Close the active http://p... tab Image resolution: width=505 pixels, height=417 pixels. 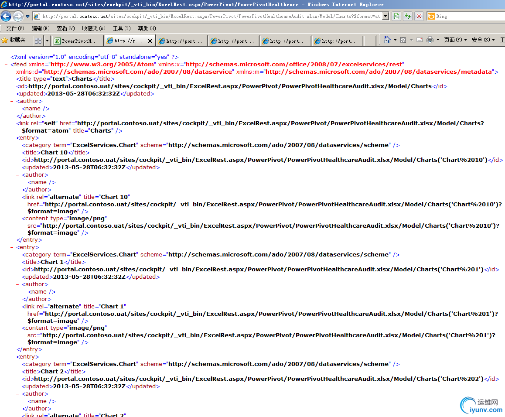click(150, 41)
